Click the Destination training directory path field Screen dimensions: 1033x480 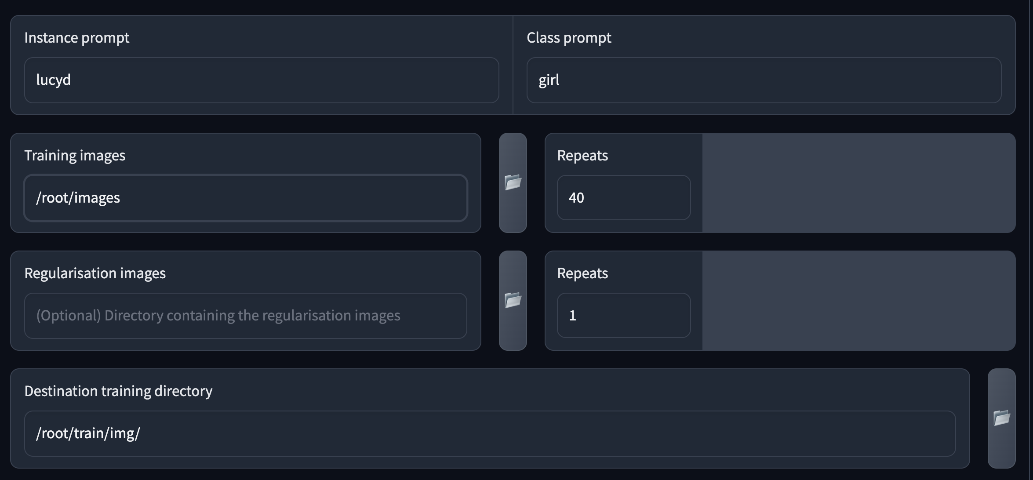[x=490, y=433]
